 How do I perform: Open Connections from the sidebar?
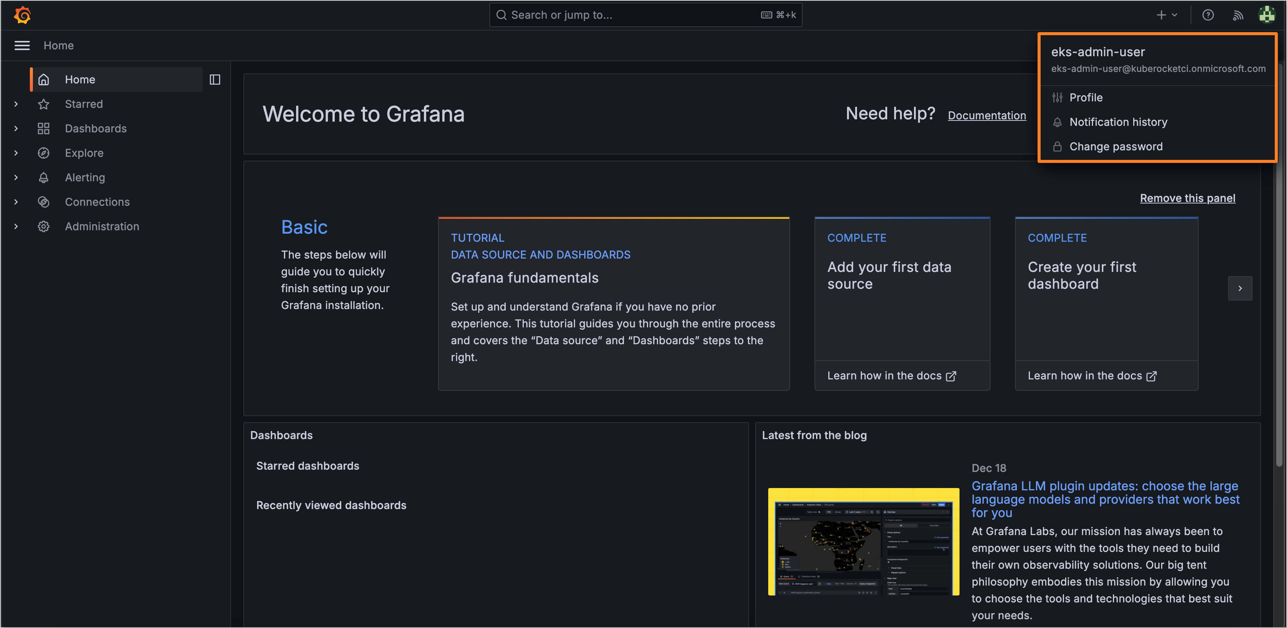pyautogui.click(x=98, y=202)
